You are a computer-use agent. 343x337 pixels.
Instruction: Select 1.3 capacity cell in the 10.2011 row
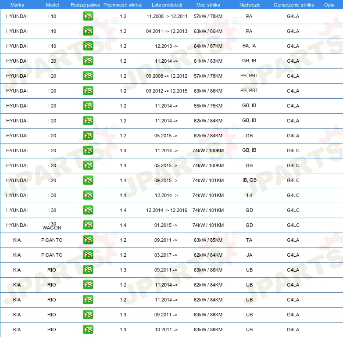click(123, 330)
